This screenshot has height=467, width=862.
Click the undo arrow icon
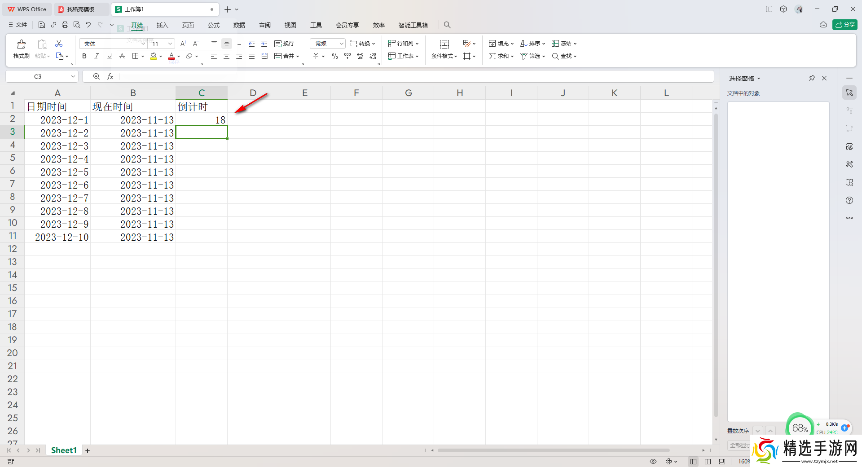pyautogui.click(x=88, y=25)
